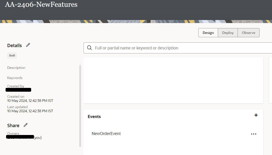272x155 pixels.
Task: Click the Draft status badge
Action: [12, 55]
